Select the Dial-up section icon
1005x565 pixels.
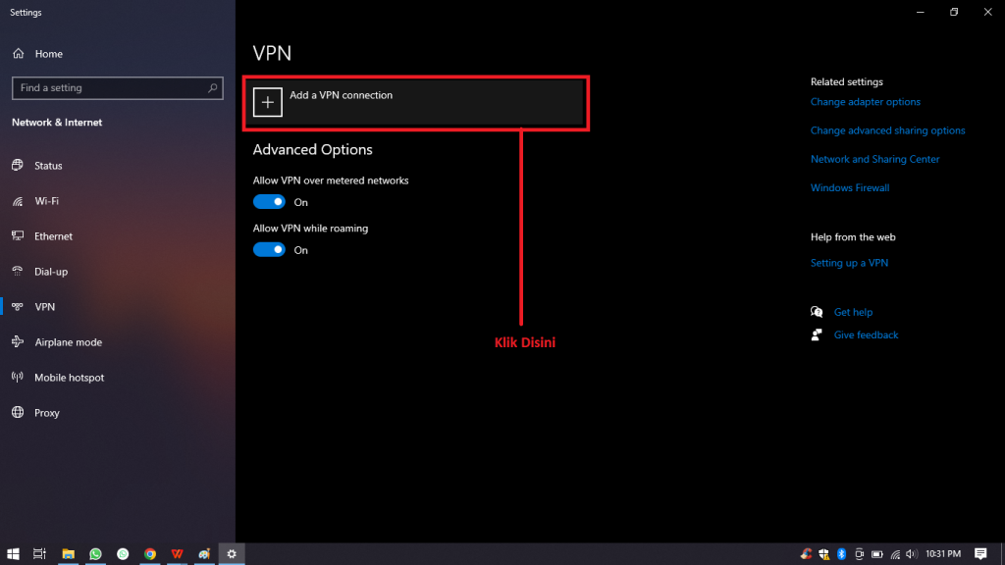[20, 271]
